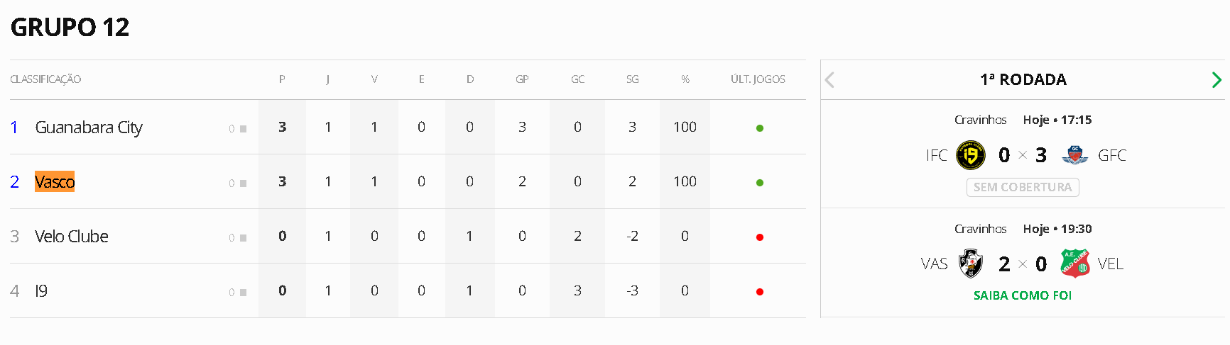This screenshot has width=1230, height=345.
Task: Click Guanabara City's green last-game dot
Action: click(759, 128)
